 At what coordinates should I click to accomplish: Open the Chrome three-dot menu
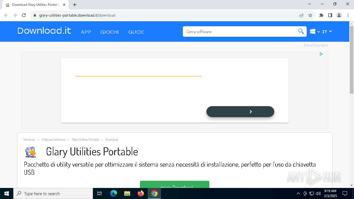coord(348,15)
